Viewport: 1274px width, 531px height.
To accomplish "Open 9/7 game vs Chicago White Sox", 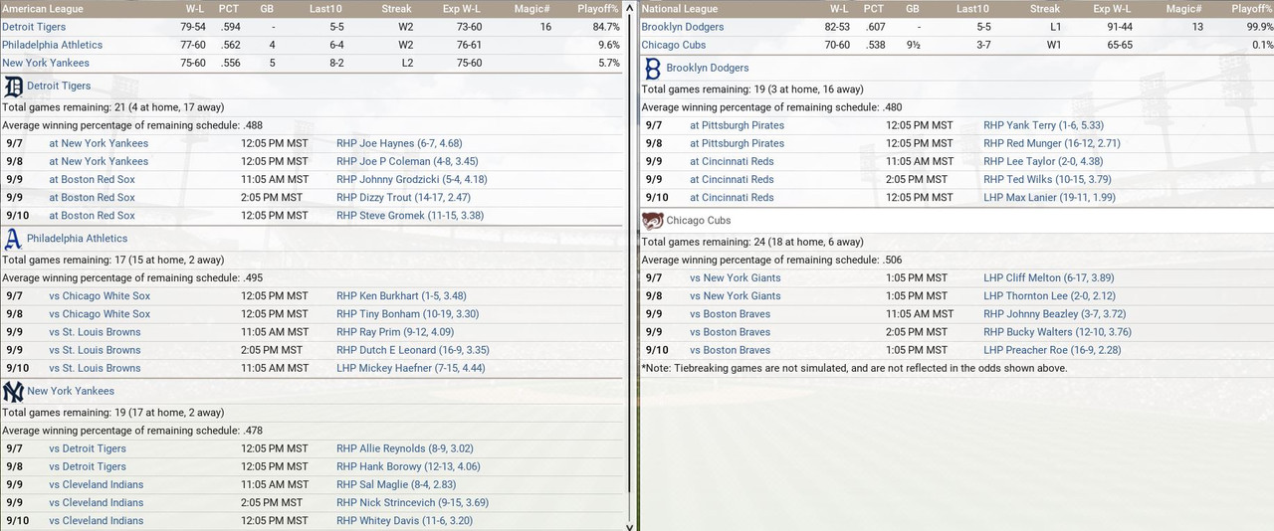I will 100,295.
